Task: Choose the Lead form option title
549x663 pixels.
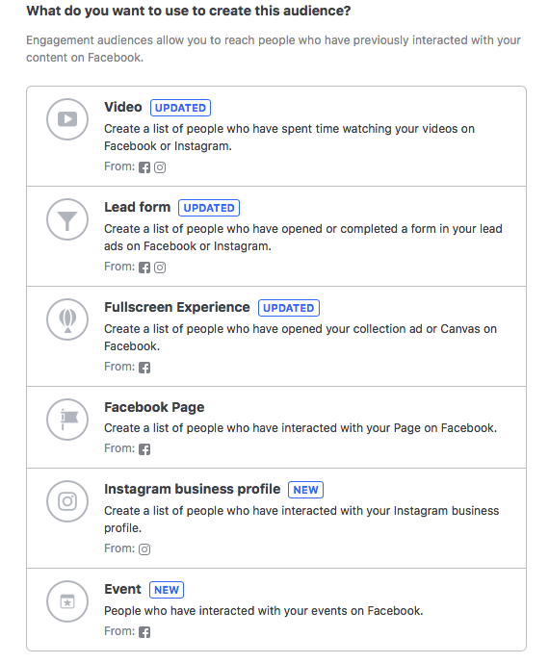Action: pyautogui.click(x=137, y=207)
